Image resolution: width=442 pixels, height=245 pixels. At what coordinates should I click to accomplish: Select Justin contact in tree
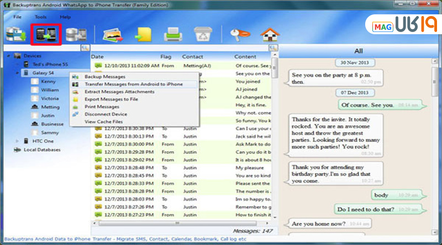(x=48, y=115)
